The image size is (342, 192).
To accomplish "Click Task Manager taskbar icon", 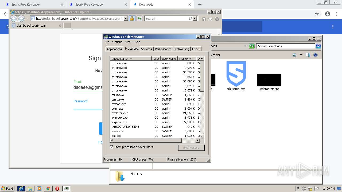I will click(x=67, y=189).
